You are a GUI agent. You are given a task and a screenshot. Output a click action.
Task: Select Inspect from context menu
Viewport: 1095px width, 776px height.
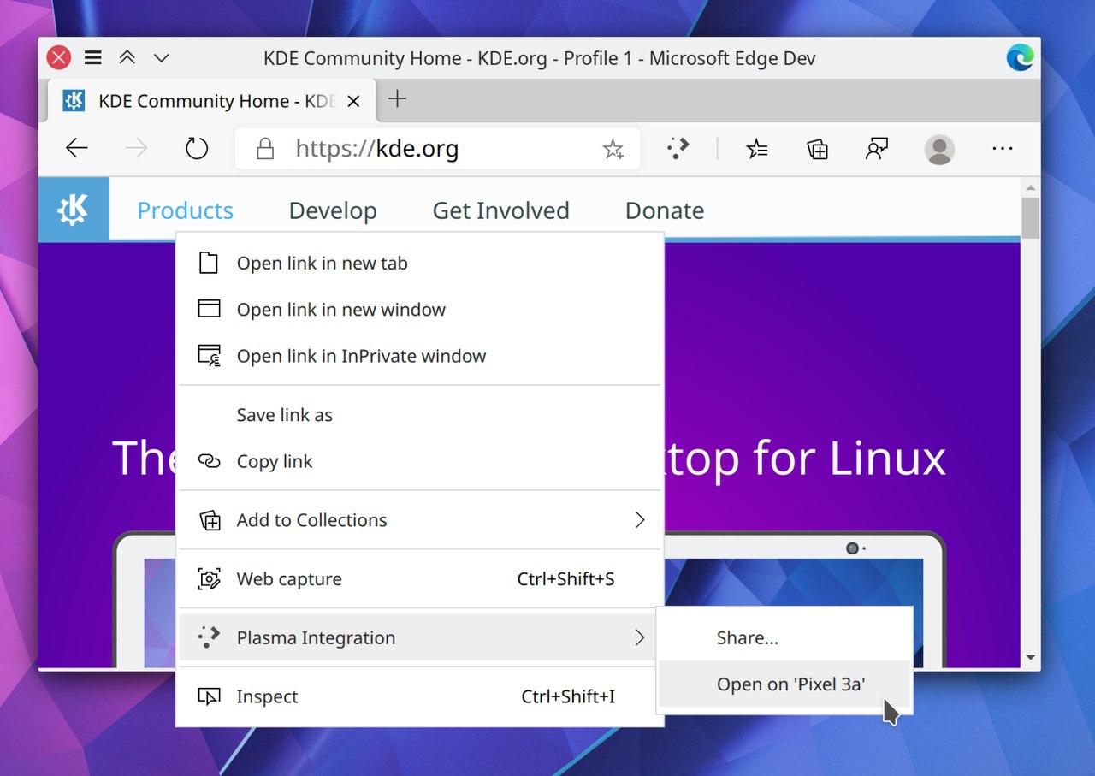click(x=420, y=696)
